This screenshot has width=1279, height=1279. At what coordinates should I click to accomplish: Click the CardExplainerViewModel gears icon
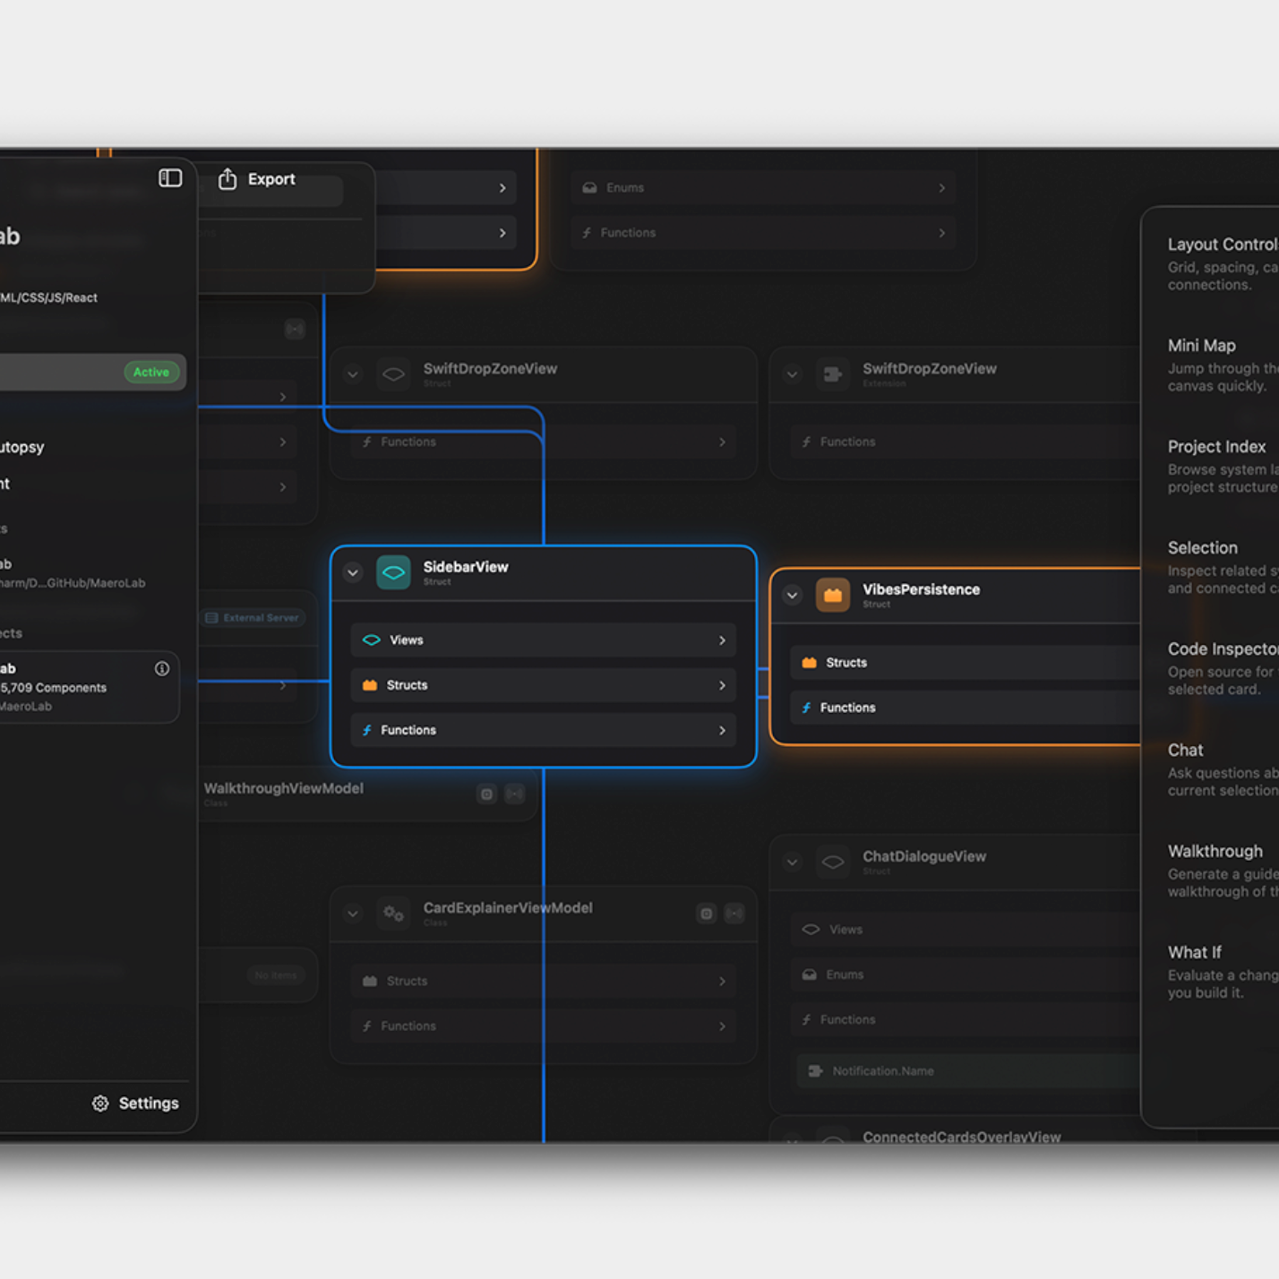coord(393,914)
